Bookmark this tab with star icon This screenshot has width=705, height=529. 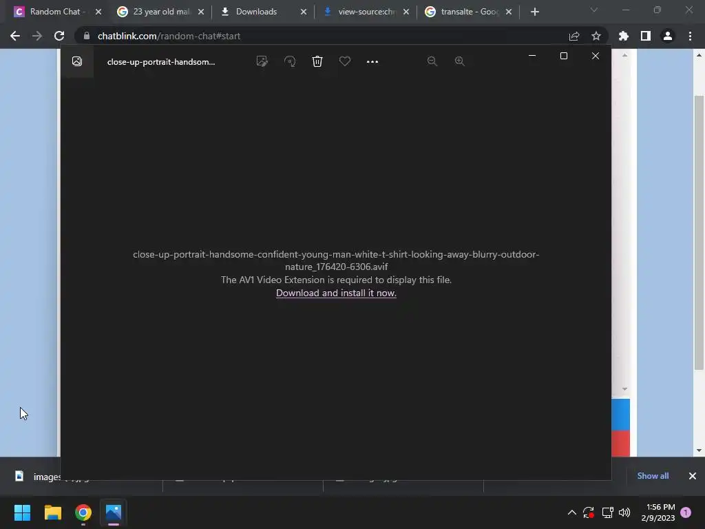click(596, 36)
